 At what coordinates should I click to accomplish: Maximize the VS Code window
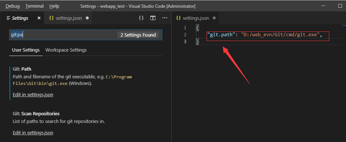pyautogui.click(x=340, y=6)
